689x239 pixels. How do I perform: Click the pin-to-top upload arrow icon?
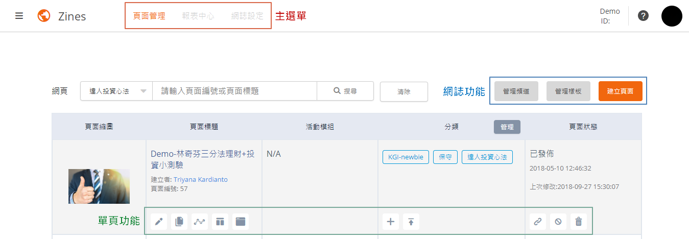pyautogui.click(x=411, y=222)
